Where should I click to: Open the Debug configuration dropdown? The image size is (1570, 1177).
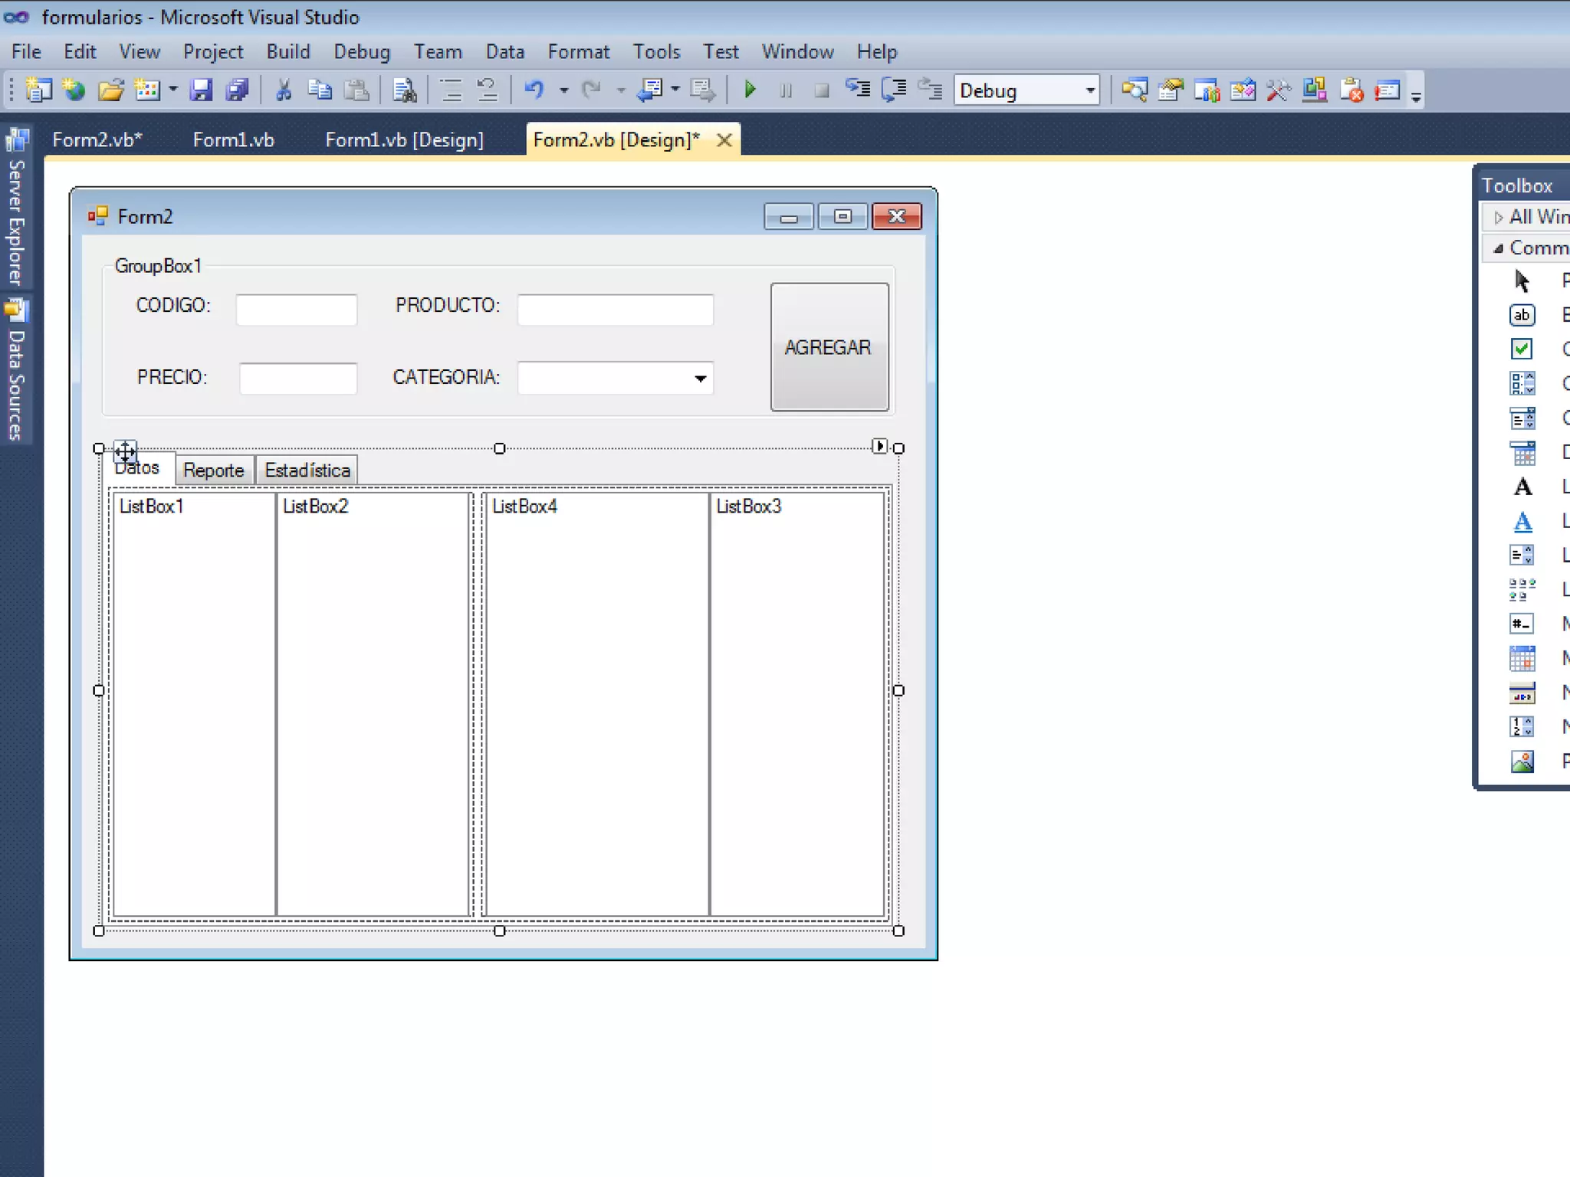pos(1089,90)
